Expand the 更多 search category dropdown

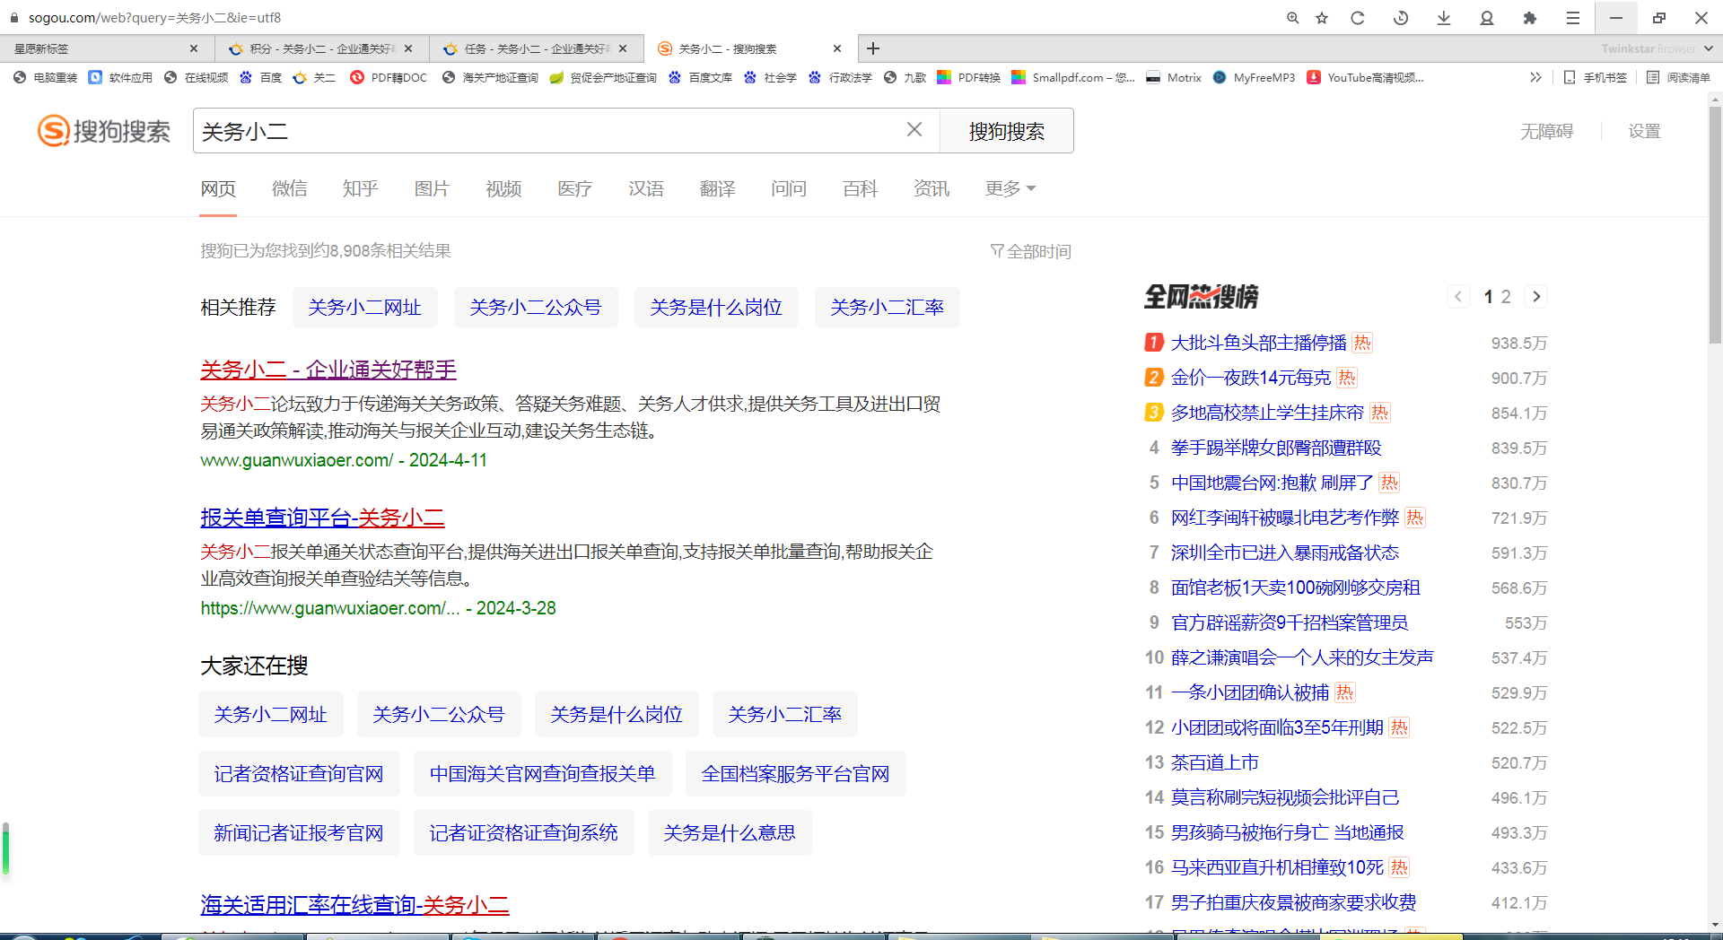[x=1010, y=188]
